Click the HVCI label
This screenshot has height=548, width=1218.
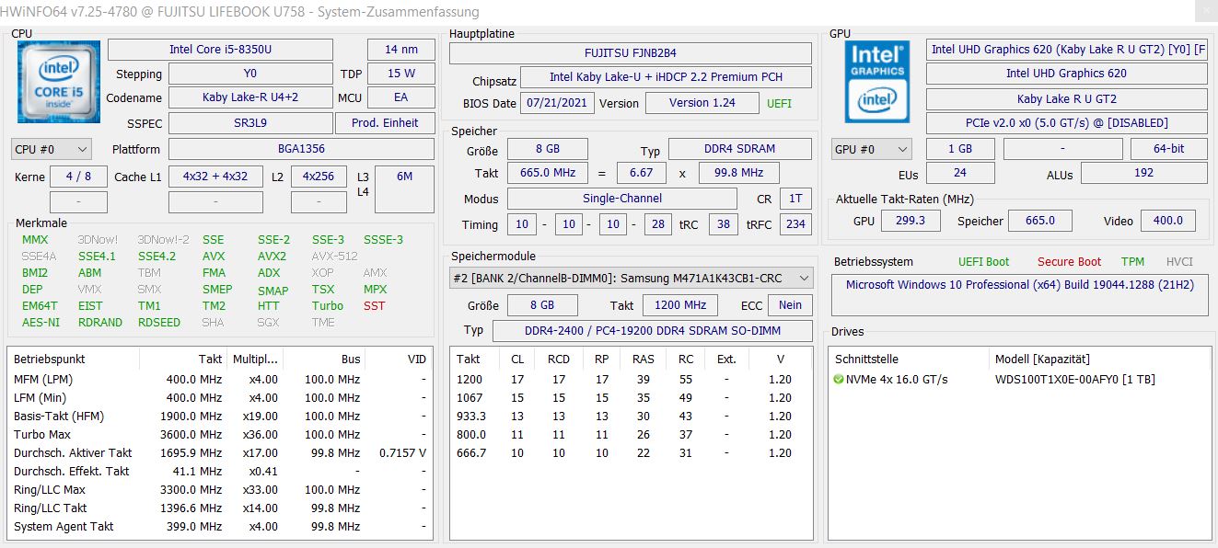point(1179,262)
